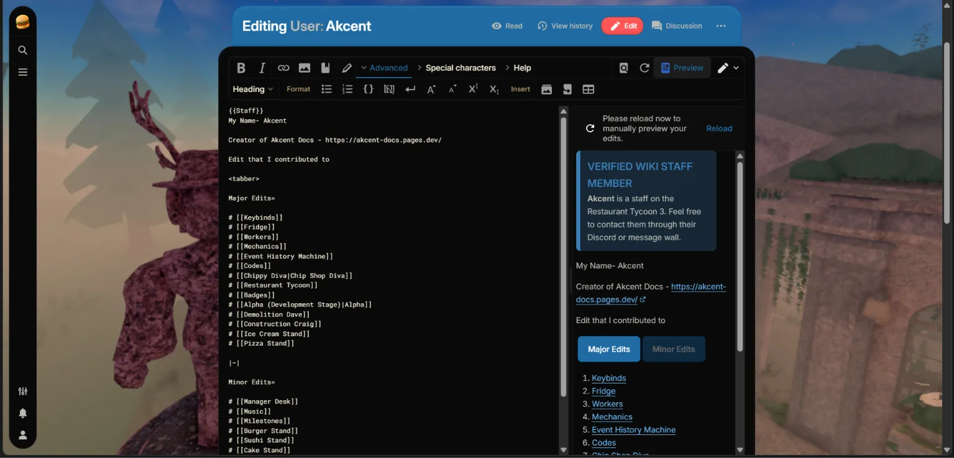This screenshot has height=458, width=954.
Task: Open the Codes link in preview
Action: coord(603,443)
